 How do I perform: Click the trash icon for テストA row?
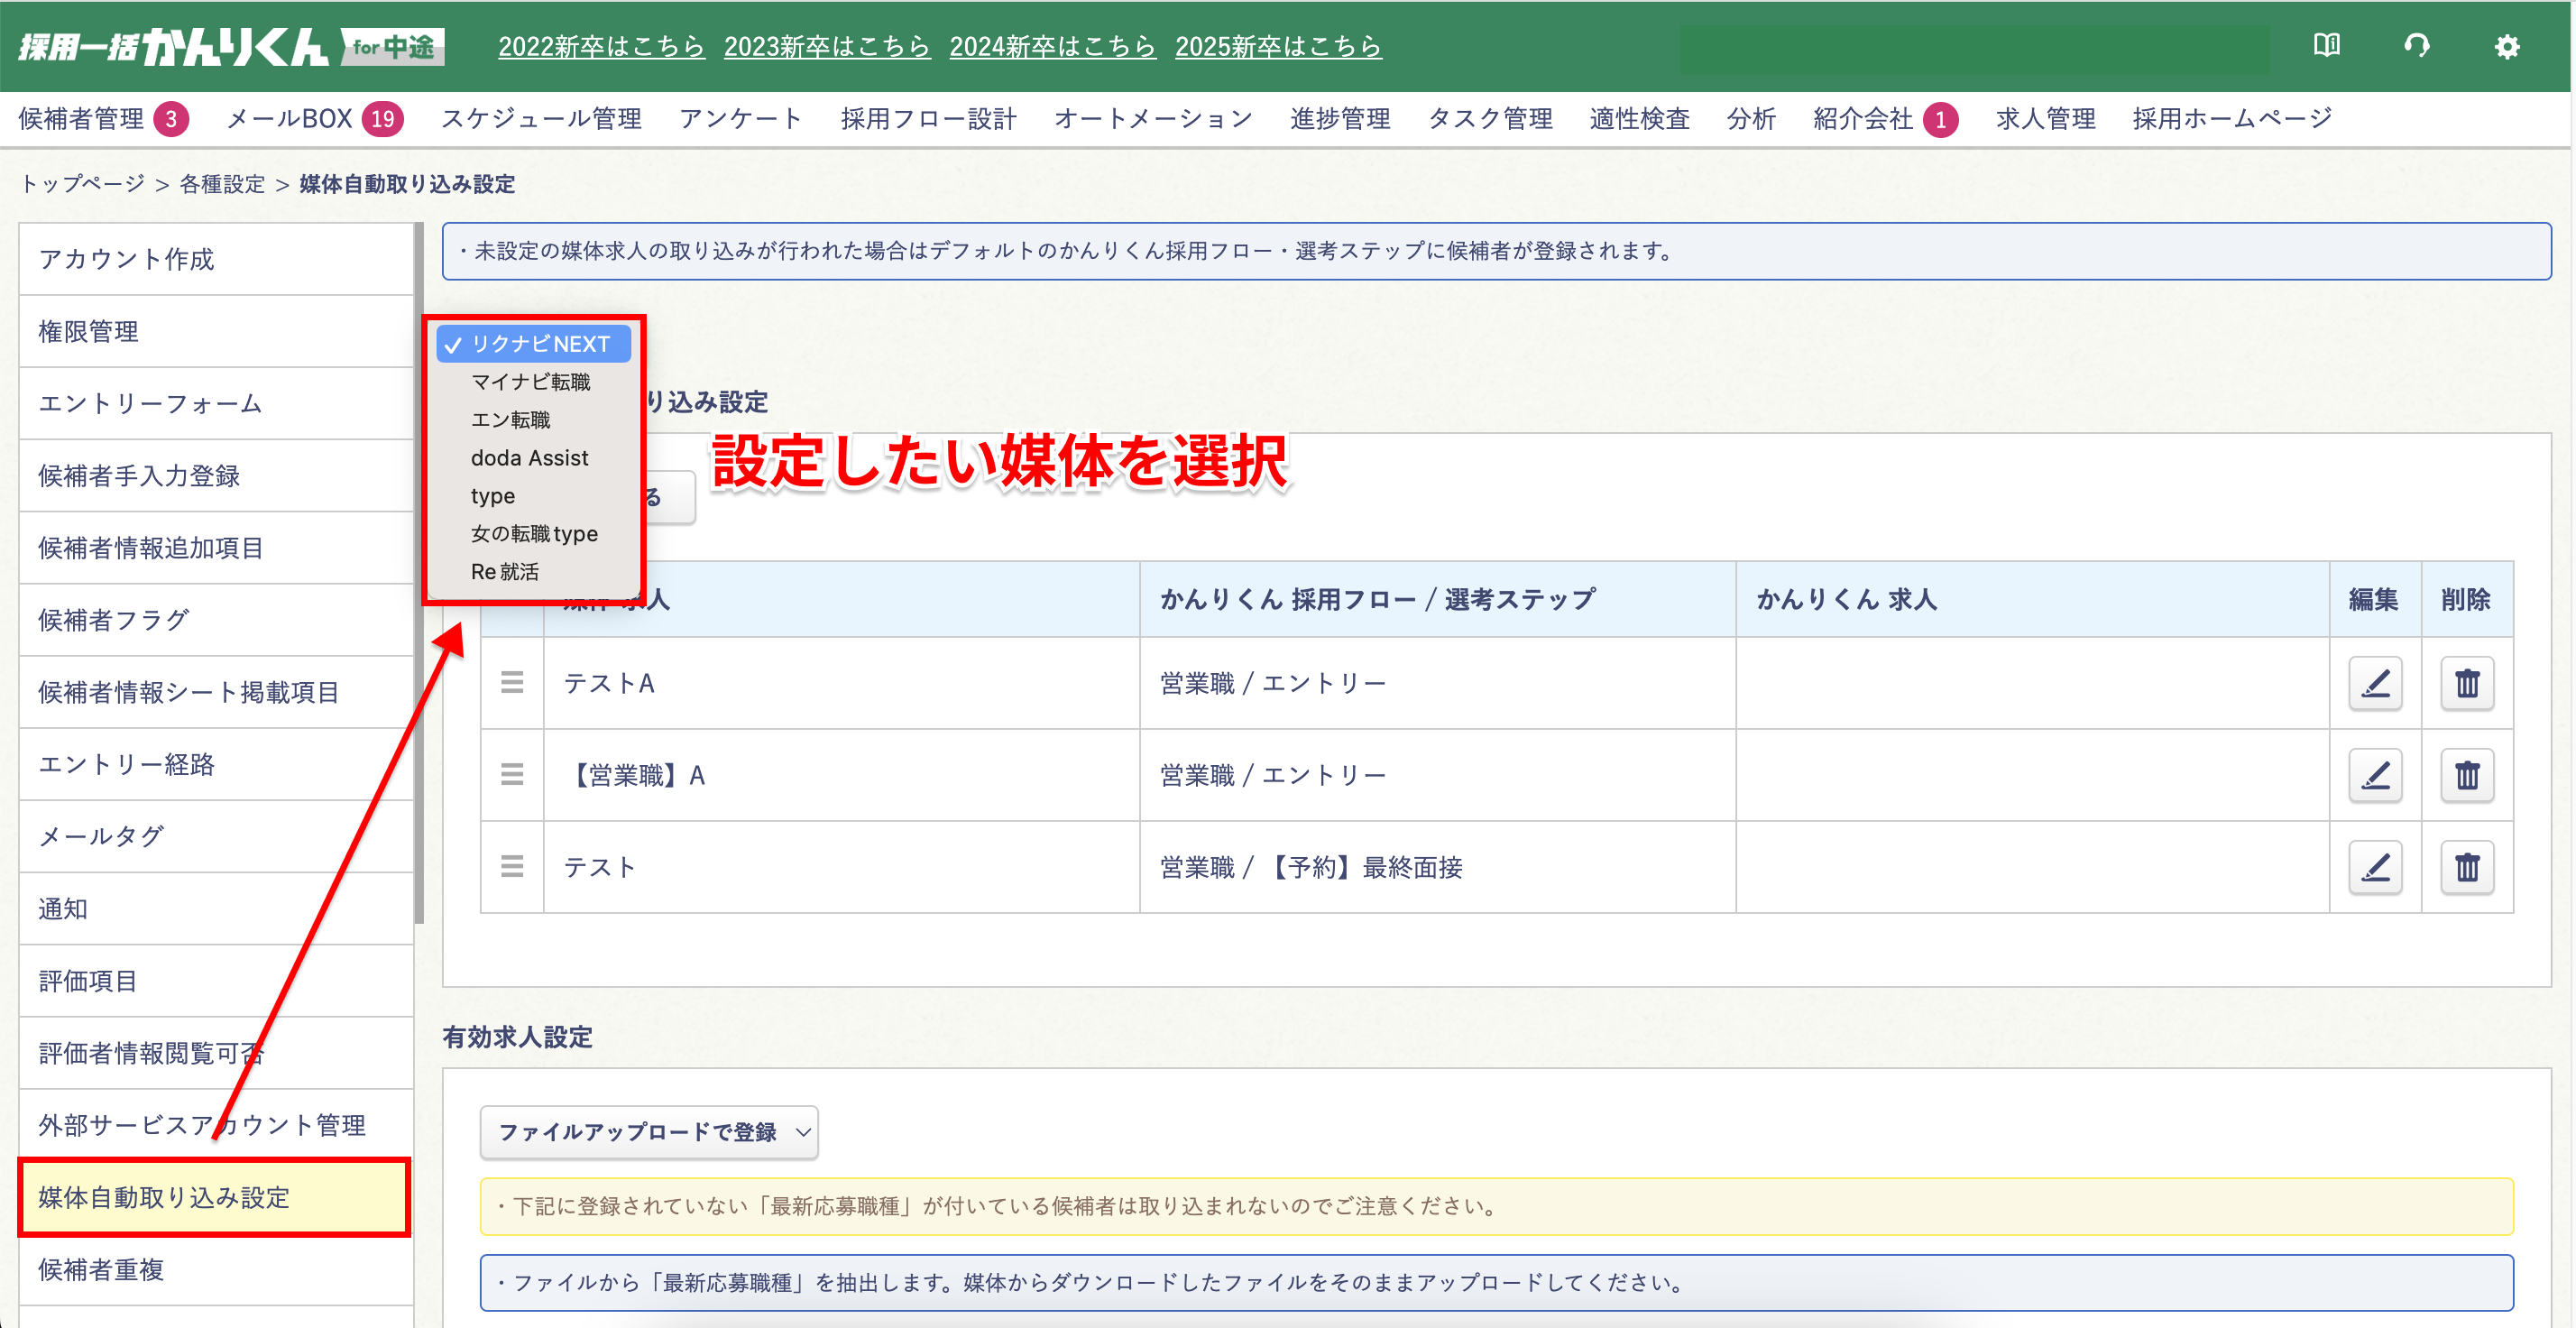point(2467,683)
